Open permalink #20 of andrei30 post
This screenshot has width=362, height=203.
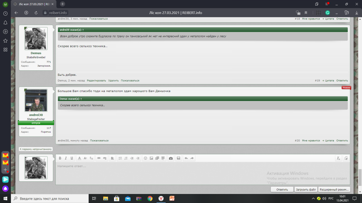[x=297, y=140]
